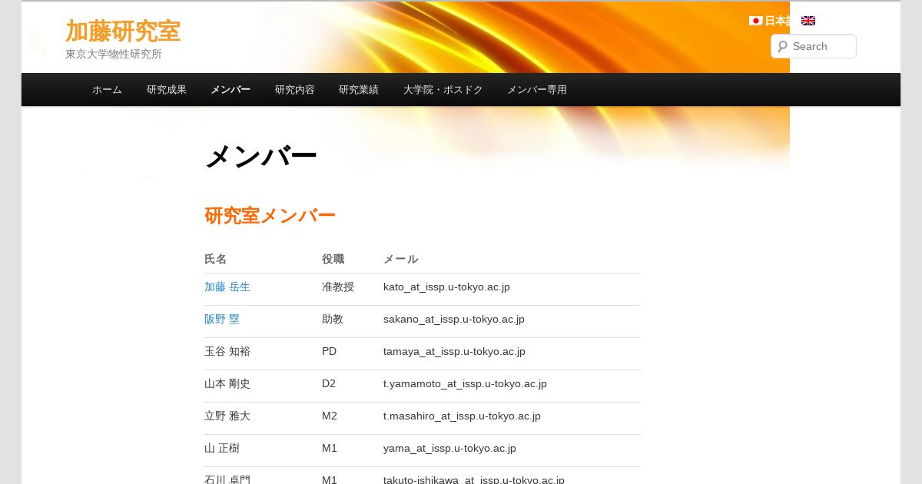Click the 助教 position cell
922x484 pixels.
pos(333,319)
